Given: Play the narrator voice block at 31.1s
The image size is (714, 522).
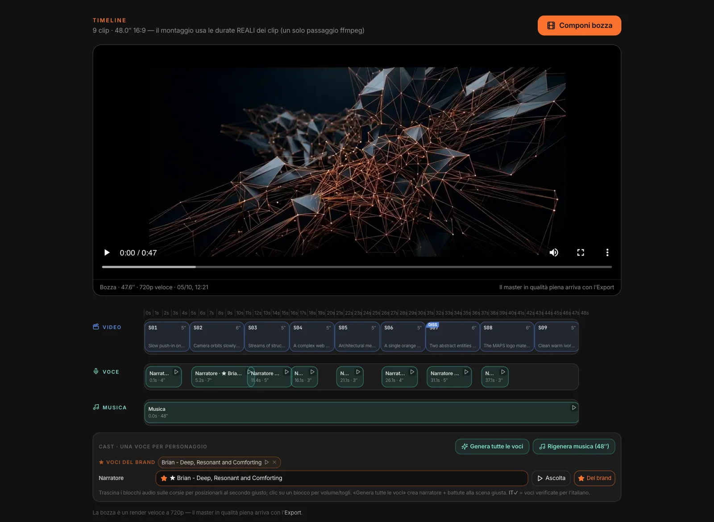Looking at the screenshot, I should [x=466, y=372].
